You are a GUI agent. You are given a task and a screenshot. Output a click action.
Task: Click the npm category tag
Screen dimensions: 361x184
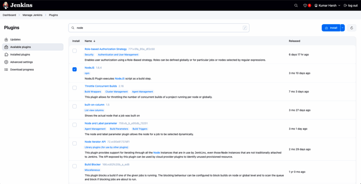(x=87, y=73)
